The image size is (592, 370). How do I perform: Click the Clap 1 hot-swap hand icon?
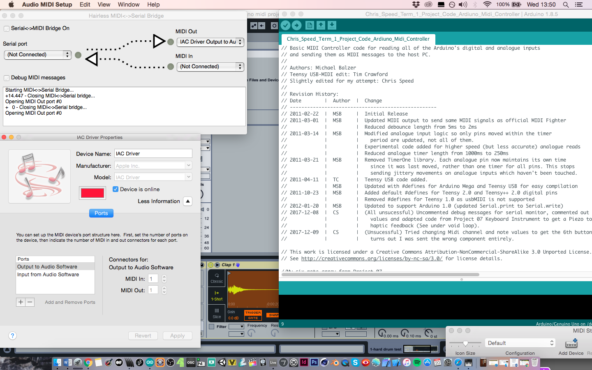coord(238,265)
